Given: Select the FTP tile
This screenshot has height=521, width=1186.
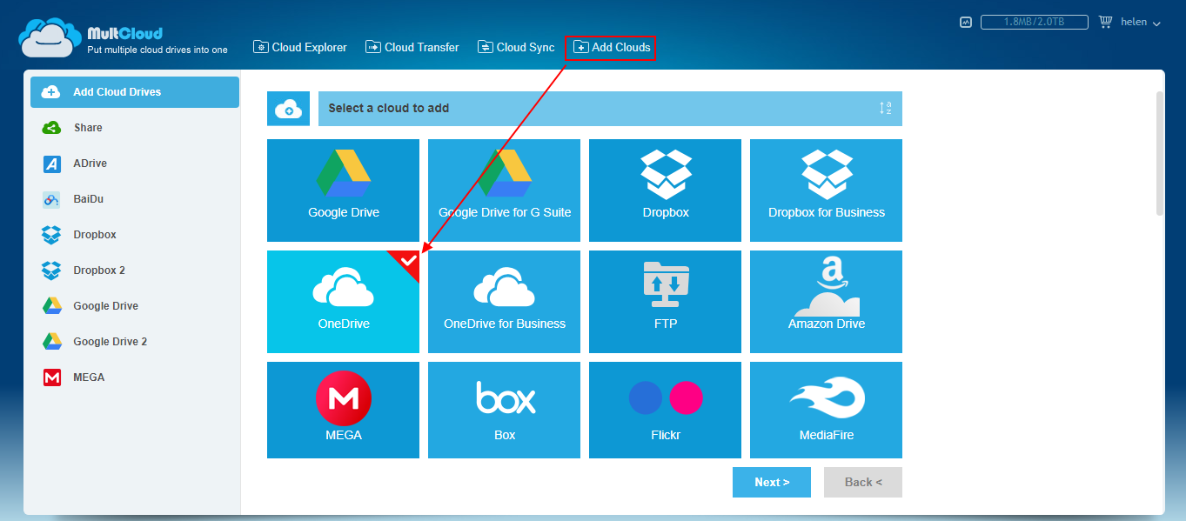Looking at the screenshot, I should click(665, 302).
